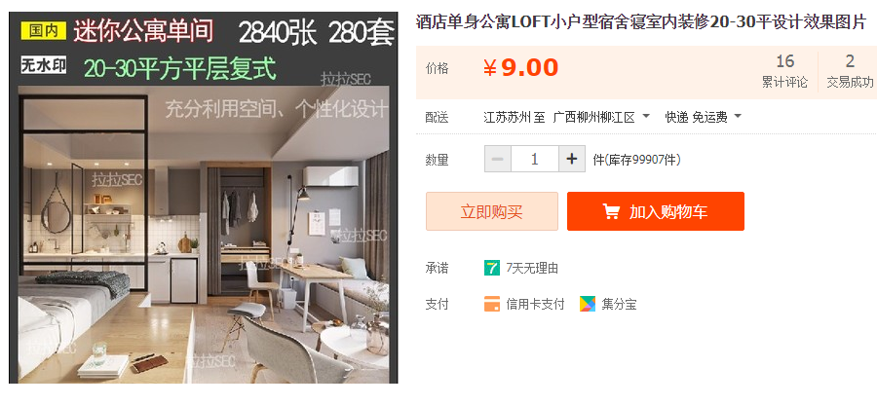
Task: Click the shopping cart icon on 加入购物车
Action: click(x=611, y=211)
